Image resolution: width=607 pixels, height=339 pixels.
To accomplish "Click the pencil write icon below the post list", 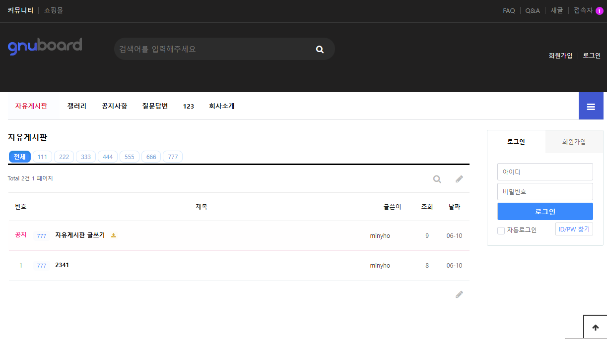I will [x=459, y=294].
